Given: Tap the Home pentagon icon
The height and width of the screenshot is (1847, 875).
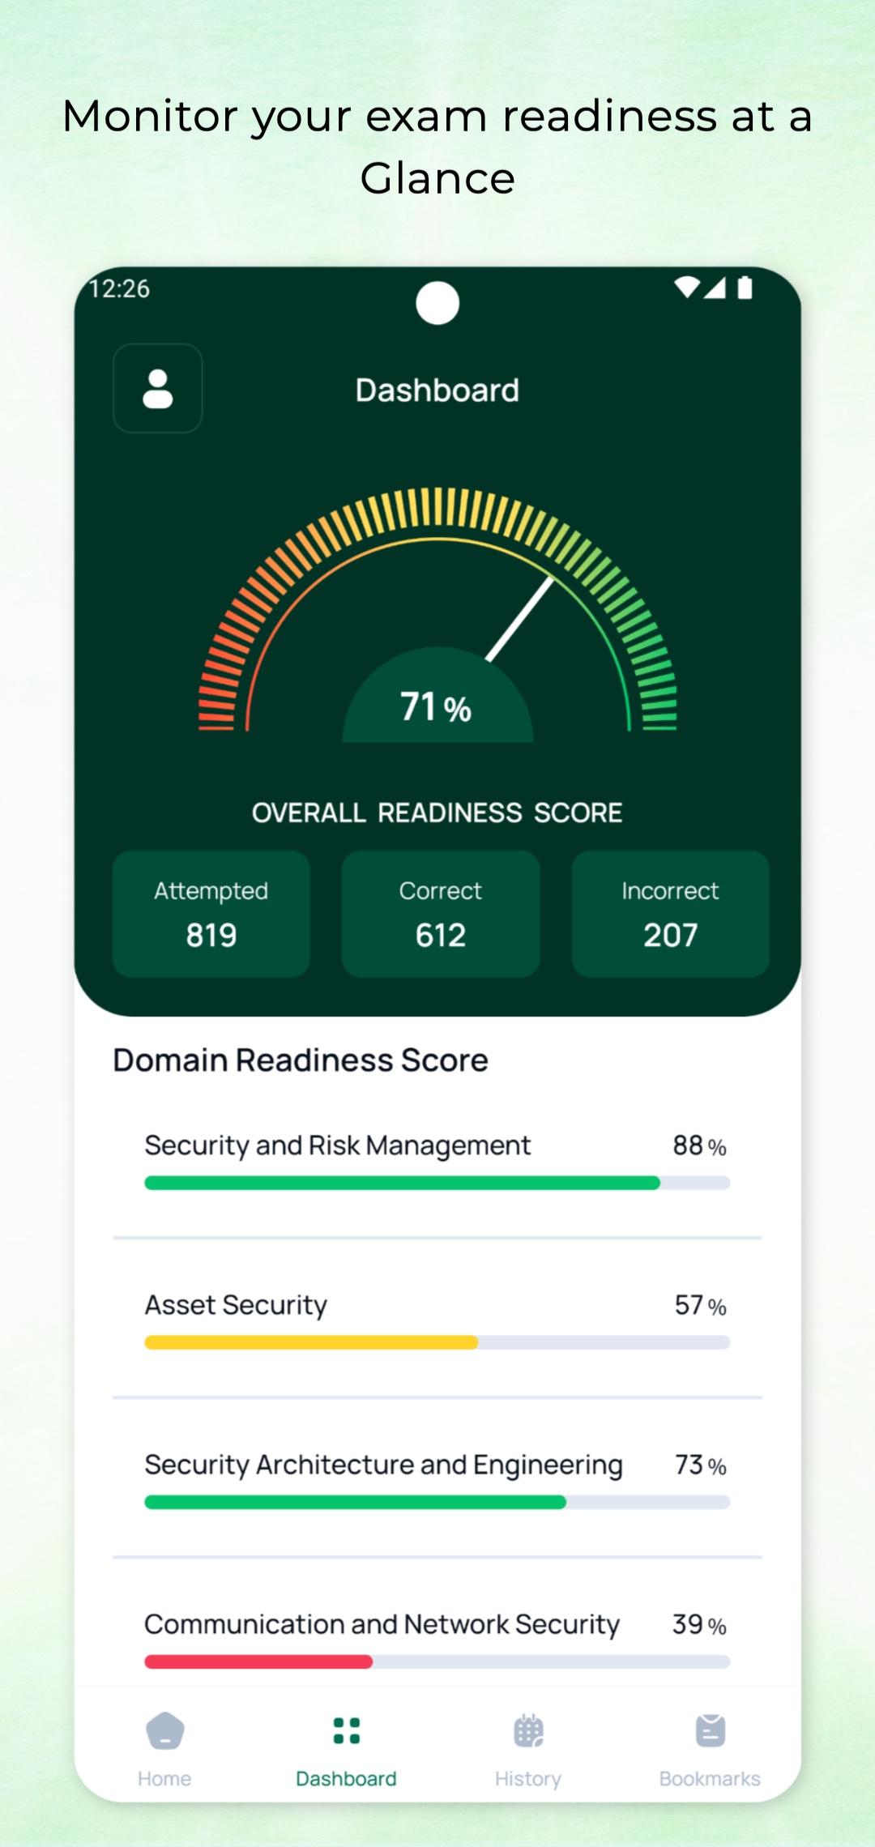Looking at the screenshot, I should coord(164,1731).
